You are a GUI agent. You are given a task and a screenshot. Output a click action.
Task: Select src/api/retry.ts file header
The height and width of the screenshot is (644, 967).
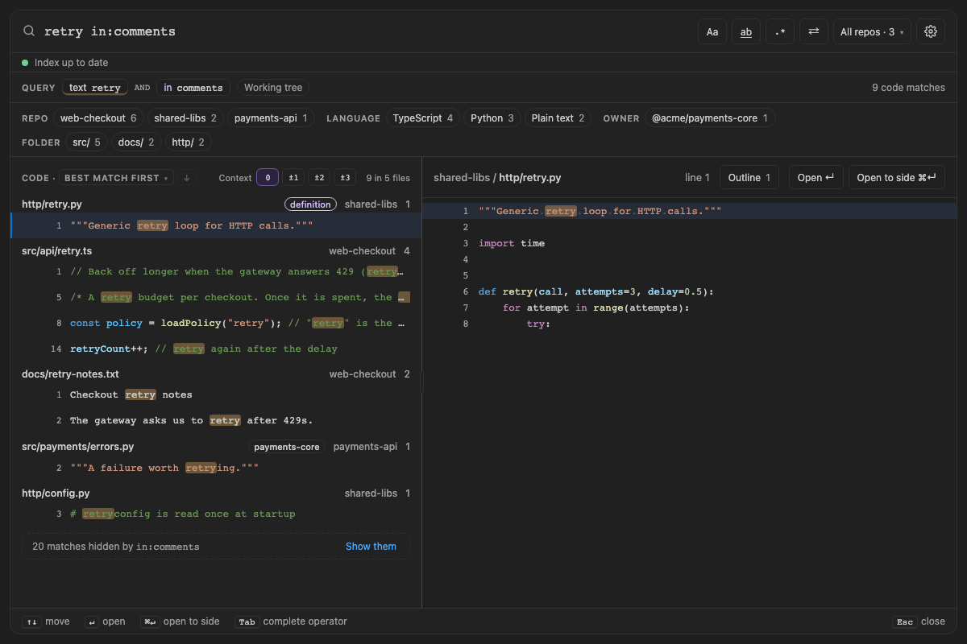pyautogui.click(x=216, y=251)
